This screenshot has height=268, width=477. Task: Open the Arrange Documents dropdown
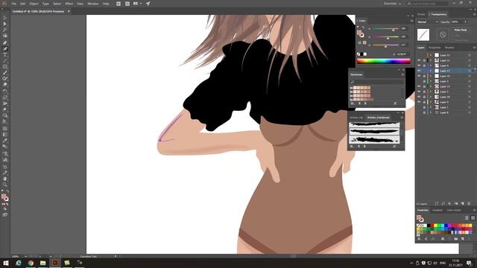point(137,4)
